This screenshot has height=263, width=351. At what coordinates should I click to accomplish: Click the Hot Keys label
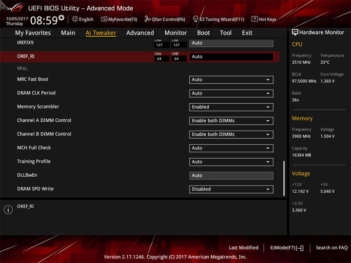[267, 19]
